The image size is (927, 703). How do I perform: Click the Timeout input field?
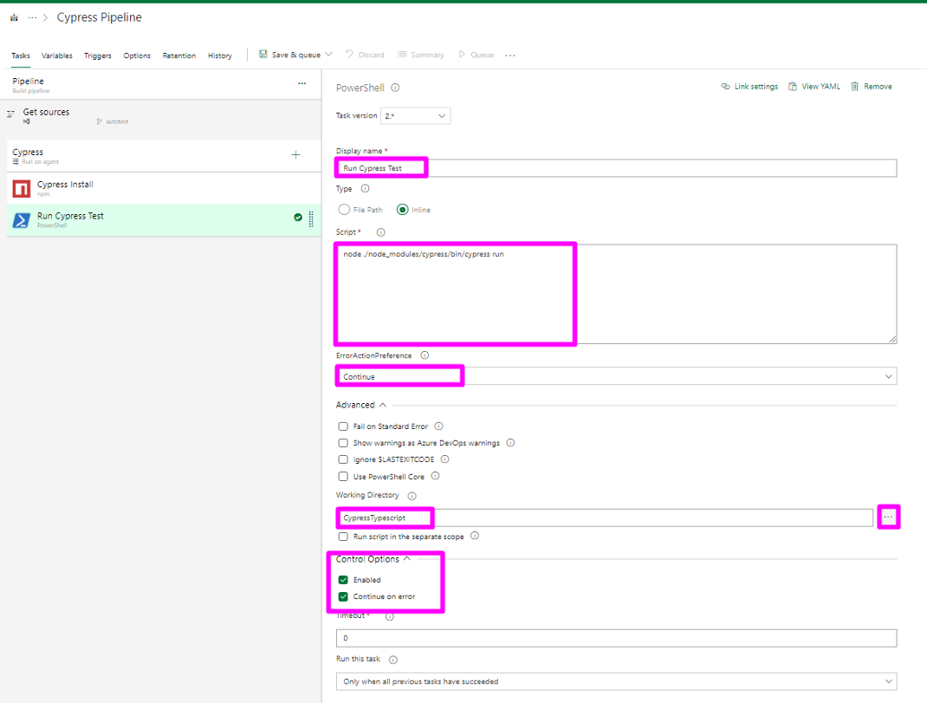616,639
